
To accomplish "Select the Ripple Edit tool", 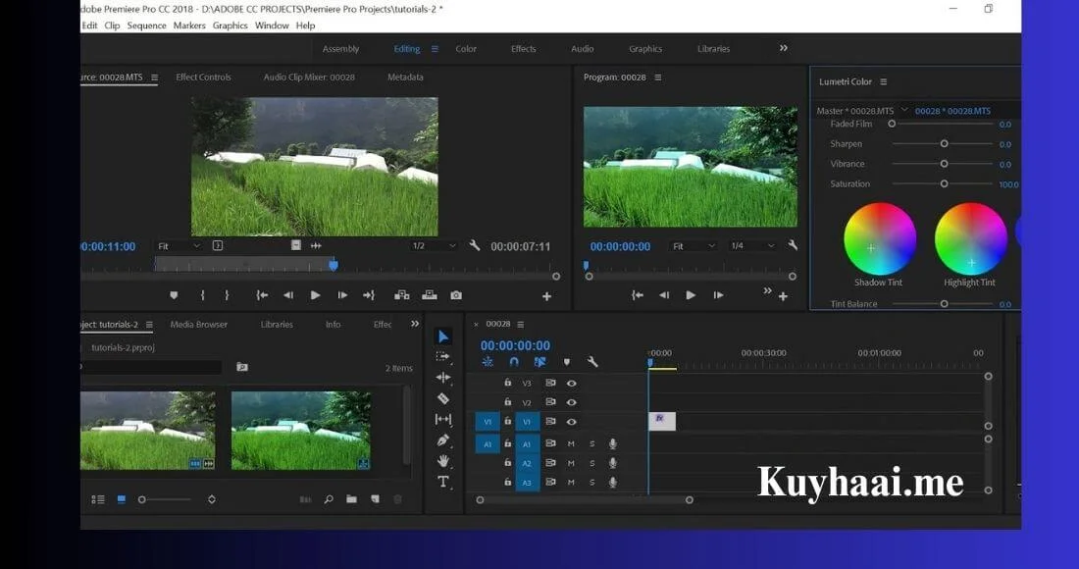I will (443, 377).
